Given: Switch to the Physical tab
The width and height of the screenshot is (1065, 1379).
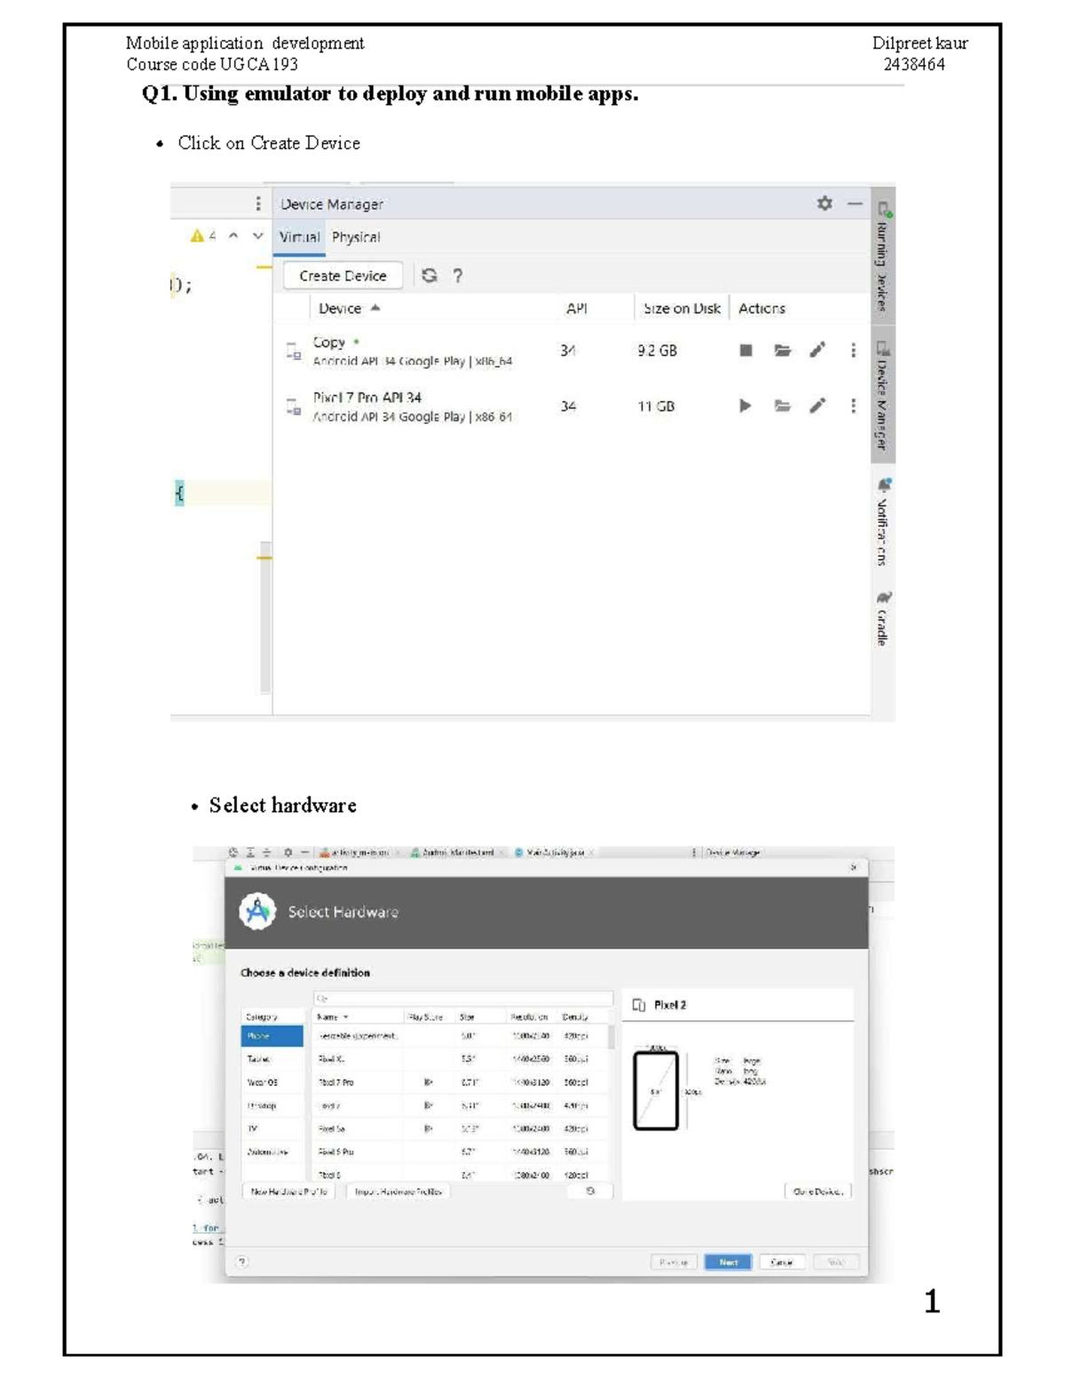Looking at the screenshot, I should [356, 237].
